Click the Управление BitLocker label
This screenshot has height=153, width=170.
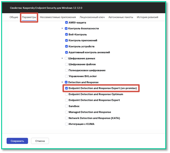tap(83, 76)
